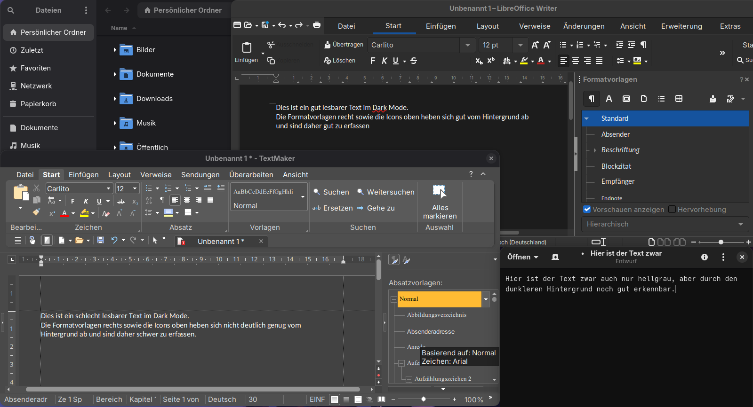This screenshot has height=407, width=753.
Task: Expand Downloads folder in file manager
Action: (114, 98)
